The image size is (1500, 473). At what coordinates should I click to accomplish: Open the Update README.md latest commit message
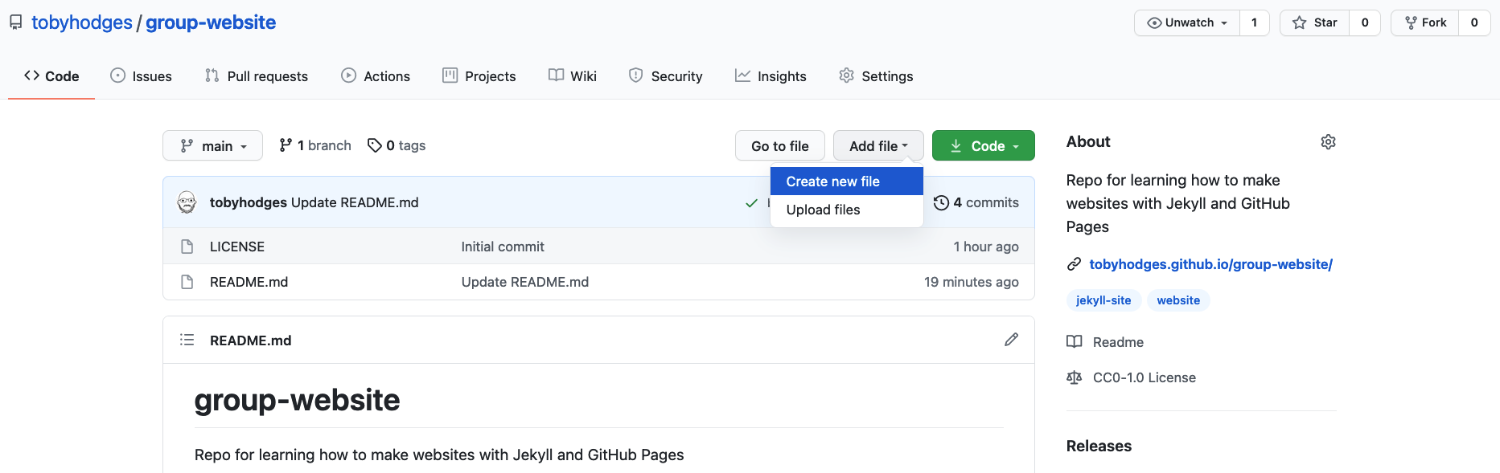click(355, 202)
